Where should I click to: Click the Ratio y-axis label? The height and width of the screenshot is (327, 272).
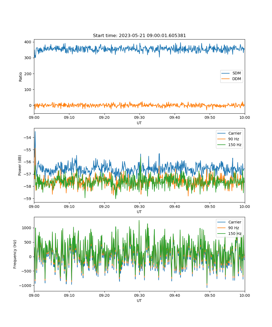pyautogui.click(x=21, y=77)
